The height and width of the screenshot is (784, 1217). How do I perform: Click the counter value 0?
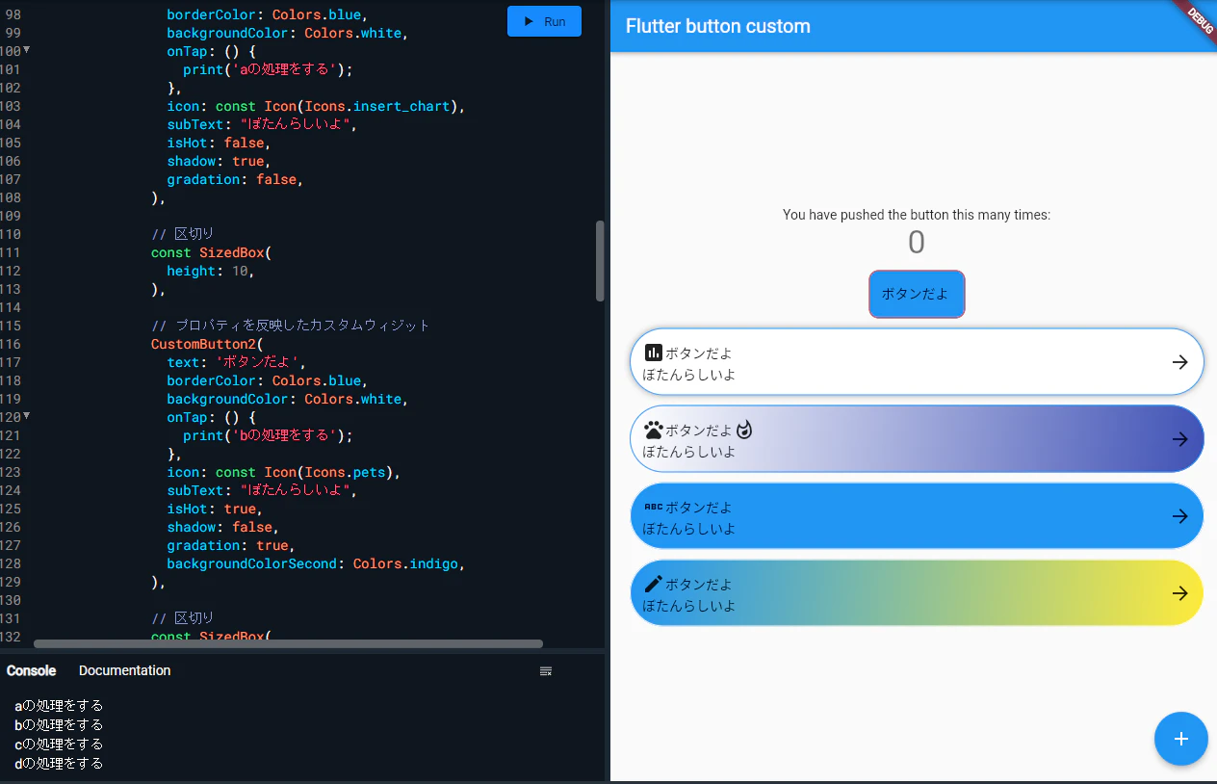(917, 243)
